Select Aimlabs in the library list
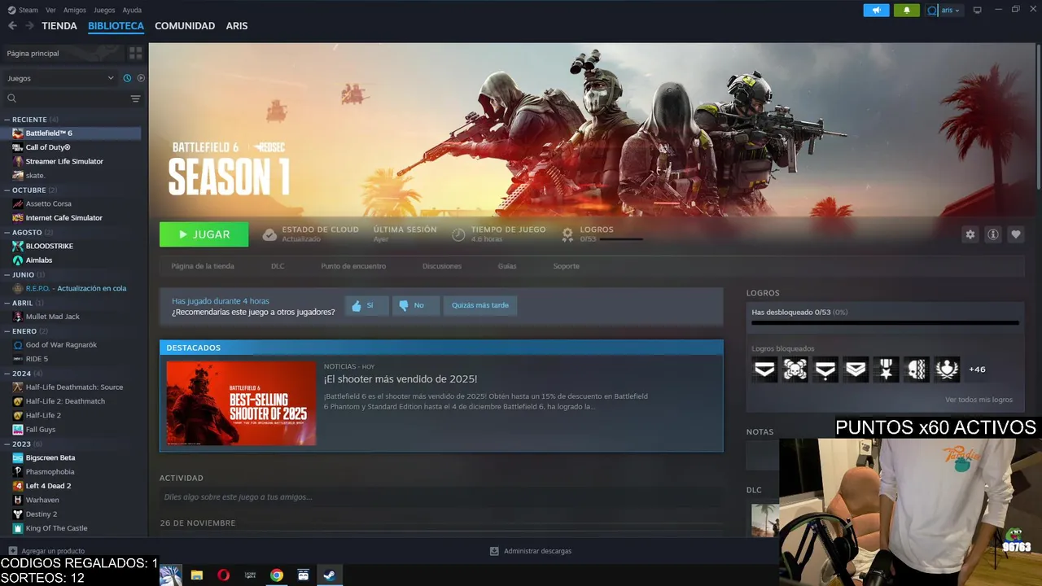Screen dimensions: 1042x586 point(39,260)
